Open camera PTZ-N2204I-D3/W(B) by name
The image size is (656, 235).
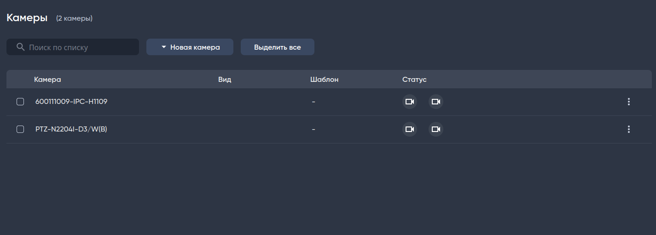pyautogui.click(x=71, y=129)
